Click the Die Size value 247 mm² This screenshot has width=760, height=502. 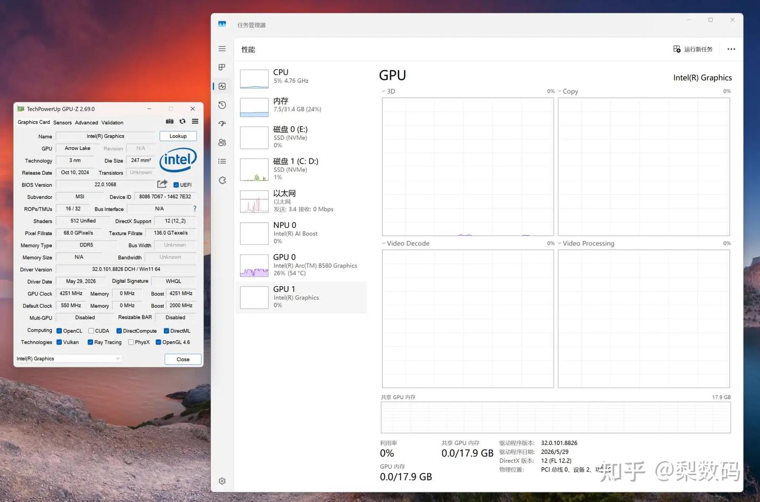point(141,160)
